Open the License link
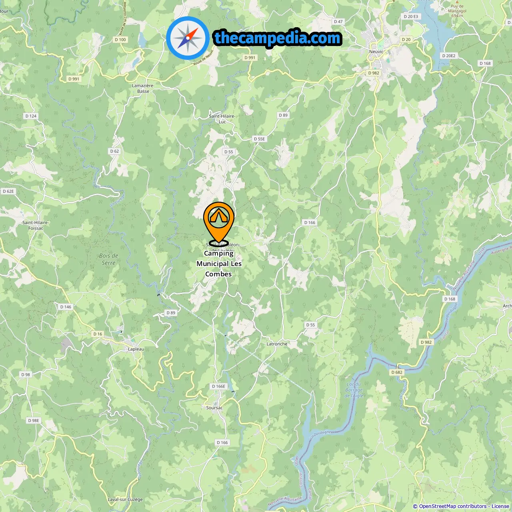The image size is (512, 512). coord(500,506)
